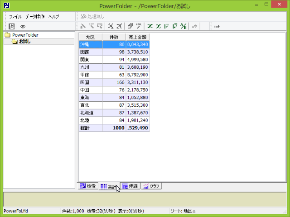Click the beige message pane below tabs
Screen dimensions: 290x217
[x=145, y=199]
